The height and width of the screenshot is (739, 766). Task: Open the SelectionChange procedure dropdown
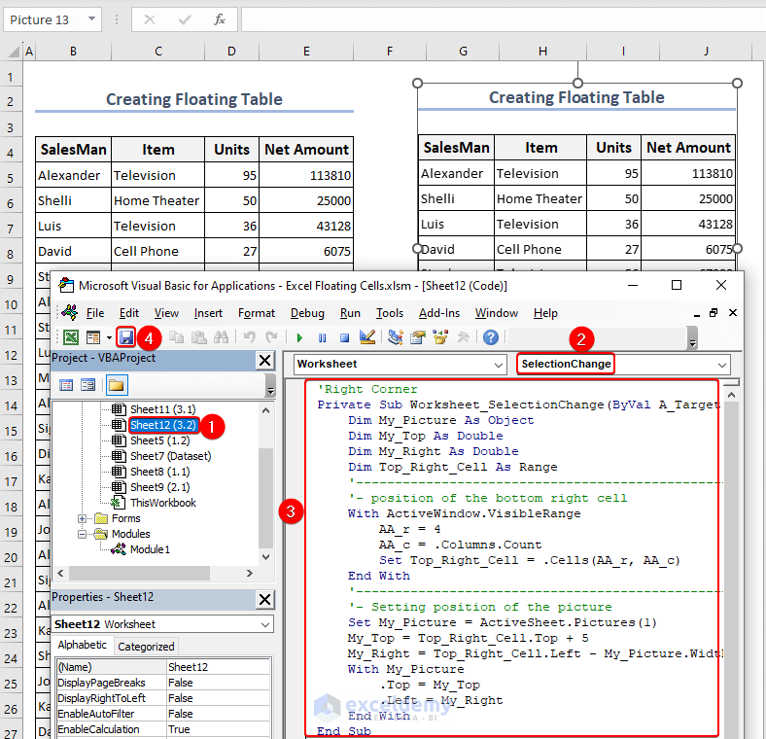[722, 365]
